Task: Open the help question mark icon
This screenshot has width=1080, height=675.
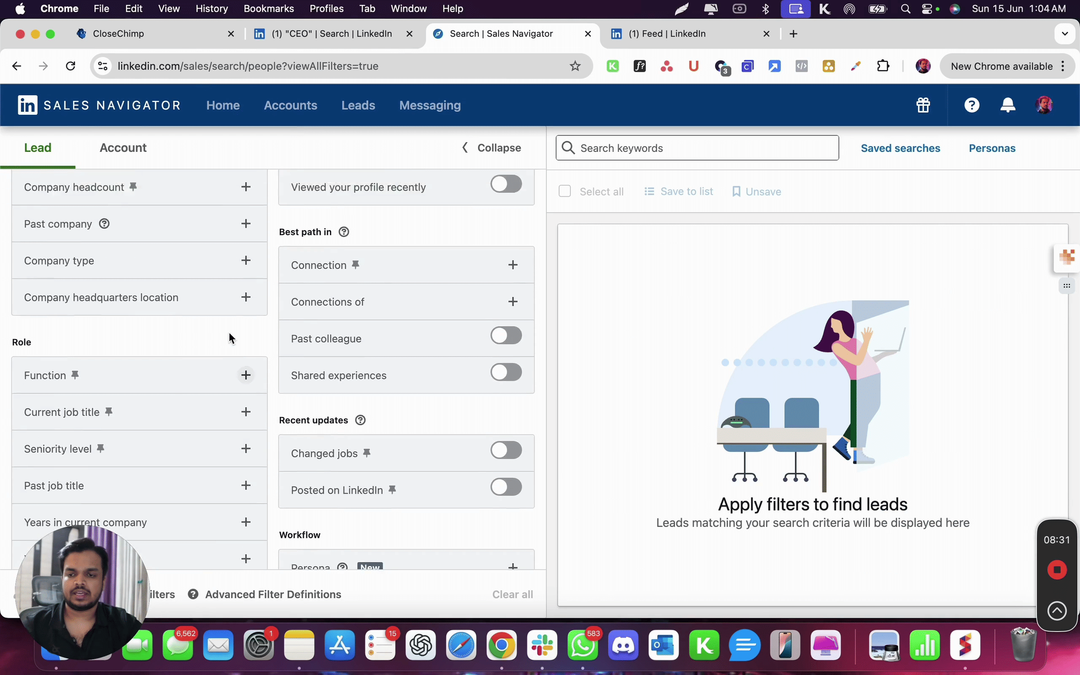Action: pos(972,105)
